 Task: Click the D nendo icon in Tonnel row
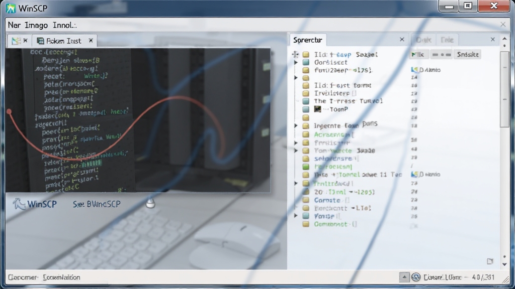(414, 174)
